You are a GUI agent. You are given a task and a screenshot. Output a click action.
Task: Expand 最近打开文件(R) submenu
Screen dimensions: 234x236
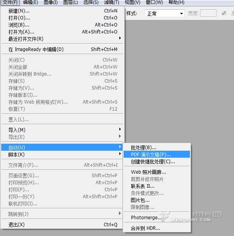pyautogui.click(x=63, y=39)
